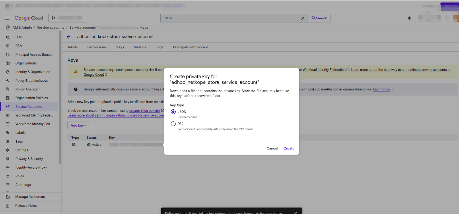Select P12 key type
Image resolution: width=459 pixels, height=214 pixels.
click(x=173, y=124)
